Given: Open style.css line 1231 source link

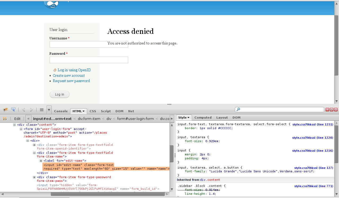Looking at the screenshot, I should point(313,124).
